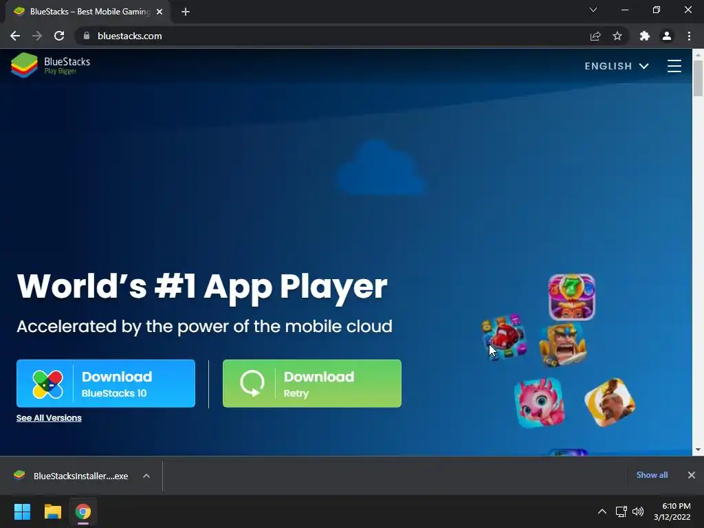Expand the ENGLISH language dropdown

coord(617,66)
